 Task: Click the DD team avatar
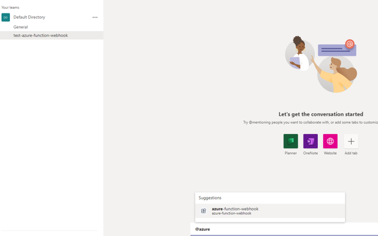(x=5, y=17)
